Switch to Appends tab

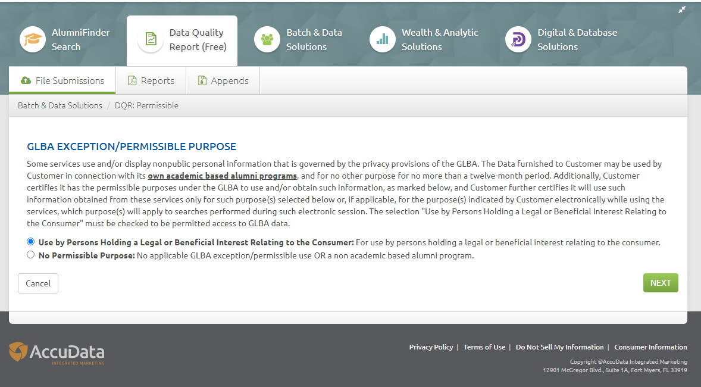(x=223, y=80)
